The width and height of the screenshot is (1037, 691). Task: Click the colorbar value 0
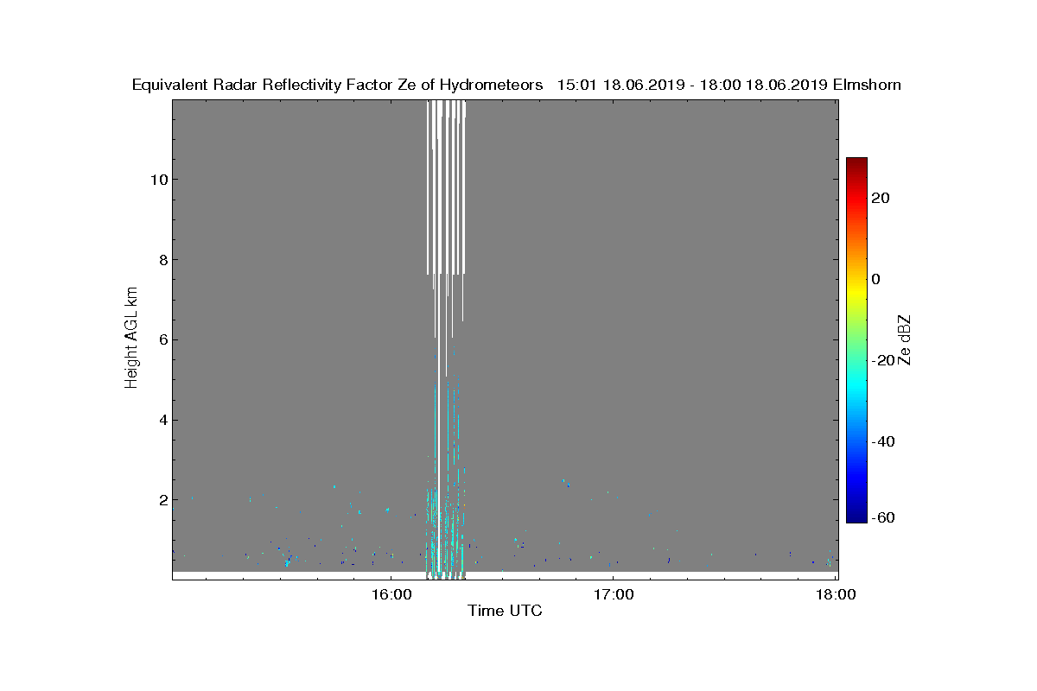point(876,279)
